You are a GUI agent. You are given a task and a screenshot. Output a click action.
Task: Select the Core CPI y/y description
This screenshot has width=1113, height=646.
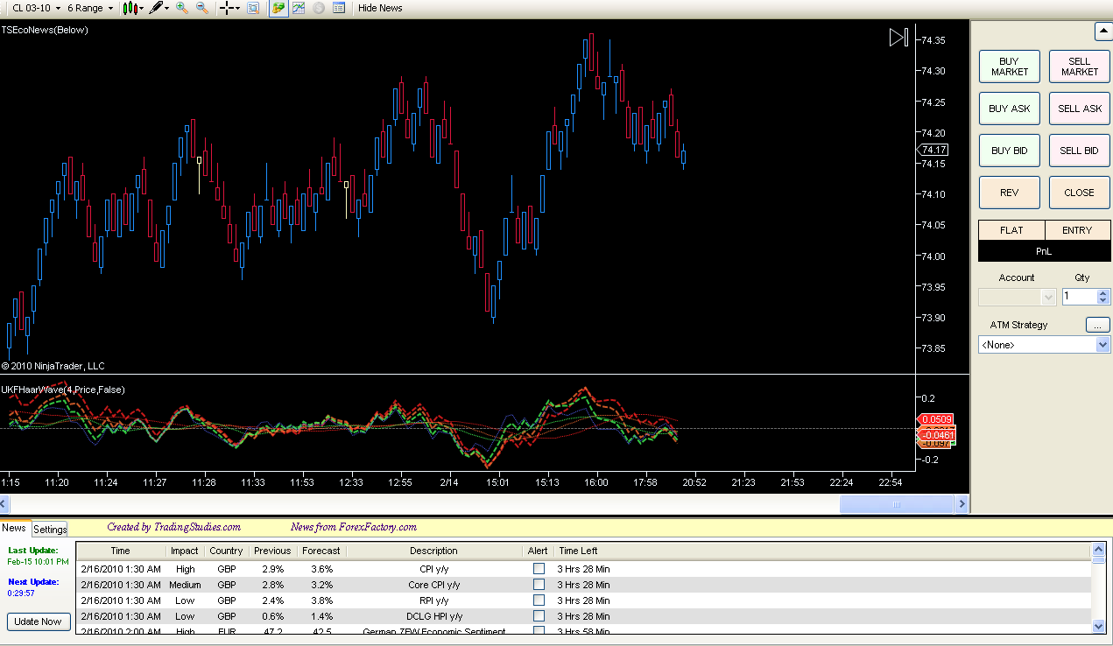[x=433, y=585]
